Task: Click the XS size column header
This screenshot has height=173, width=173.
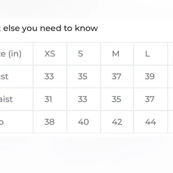Action: [50, 54]
